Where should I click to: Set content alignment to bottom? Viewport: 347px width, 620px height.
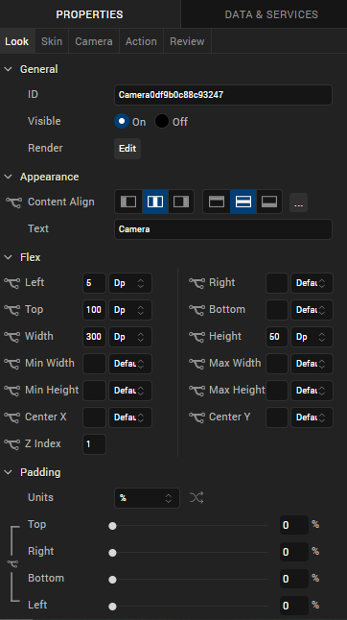coord(269,202)
